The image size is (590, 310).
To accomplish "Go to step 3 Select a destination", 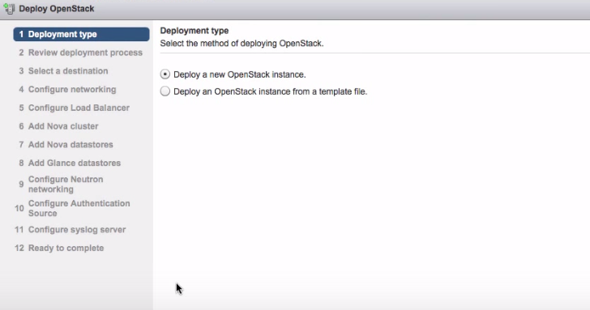I will [63, 71].
